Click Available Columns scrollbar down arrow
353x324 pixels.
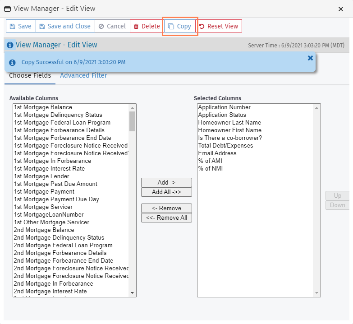coord(133,293)
